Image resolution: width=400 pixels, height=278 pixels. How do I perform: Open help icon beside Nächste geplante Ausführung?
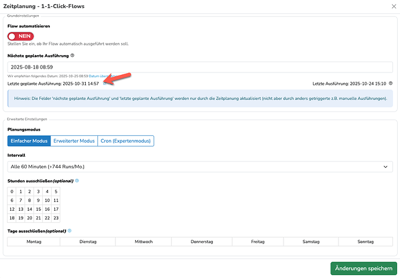coord(72,56)
